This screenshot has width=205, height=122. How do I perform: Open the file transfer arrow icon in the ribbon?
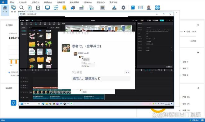pyautogui.click(x=91, y=8)
